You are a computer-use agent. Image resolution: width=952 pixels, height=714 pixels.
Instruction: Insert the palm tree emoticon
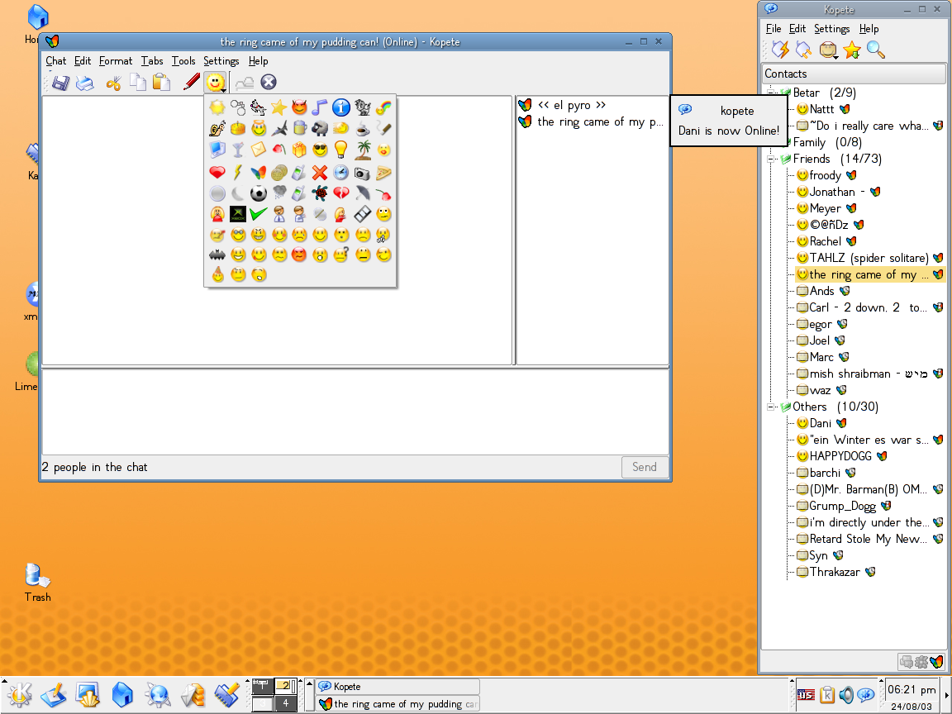[363, 150]
